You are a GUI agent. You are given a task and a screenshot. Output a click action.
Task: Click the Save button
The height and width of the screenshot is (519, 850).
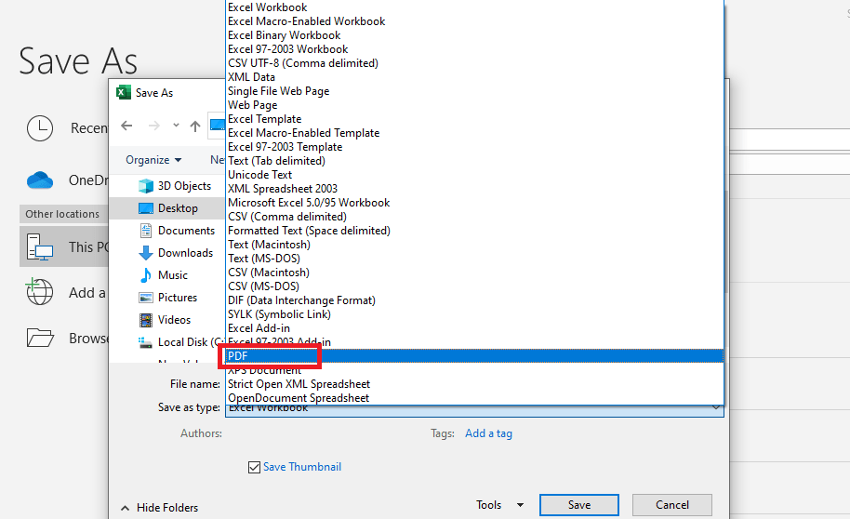point(579,505)
